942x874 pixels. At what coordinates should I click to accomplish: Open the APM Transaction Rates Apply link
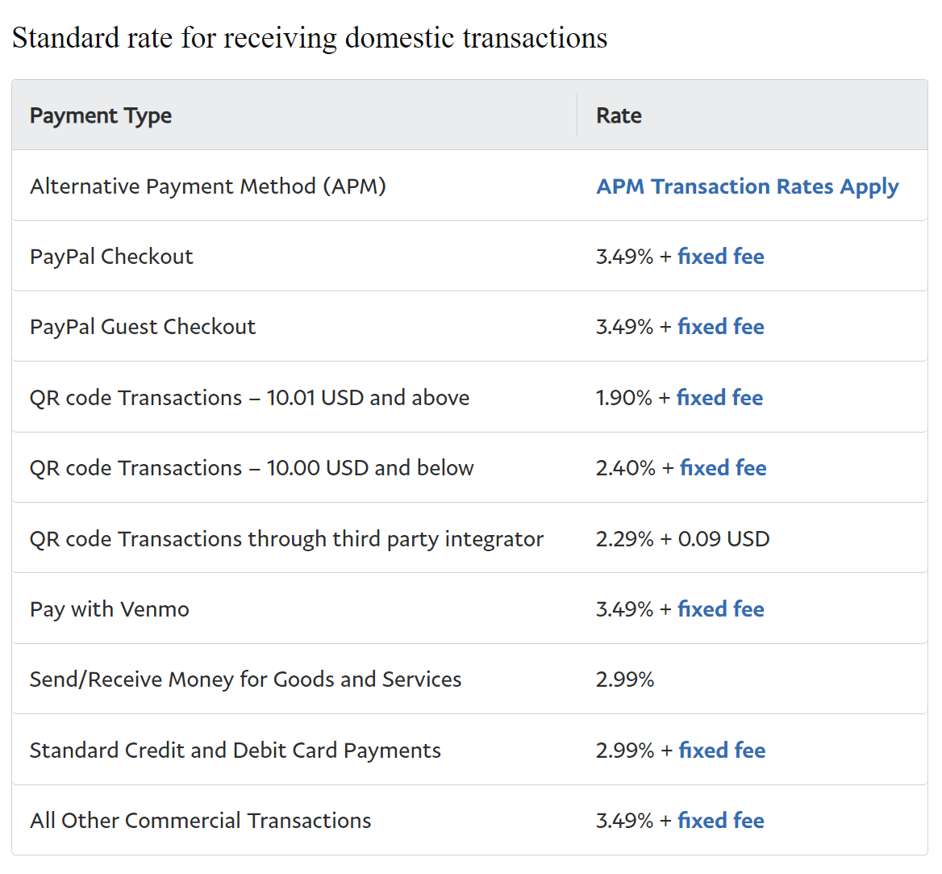(748, 186)
